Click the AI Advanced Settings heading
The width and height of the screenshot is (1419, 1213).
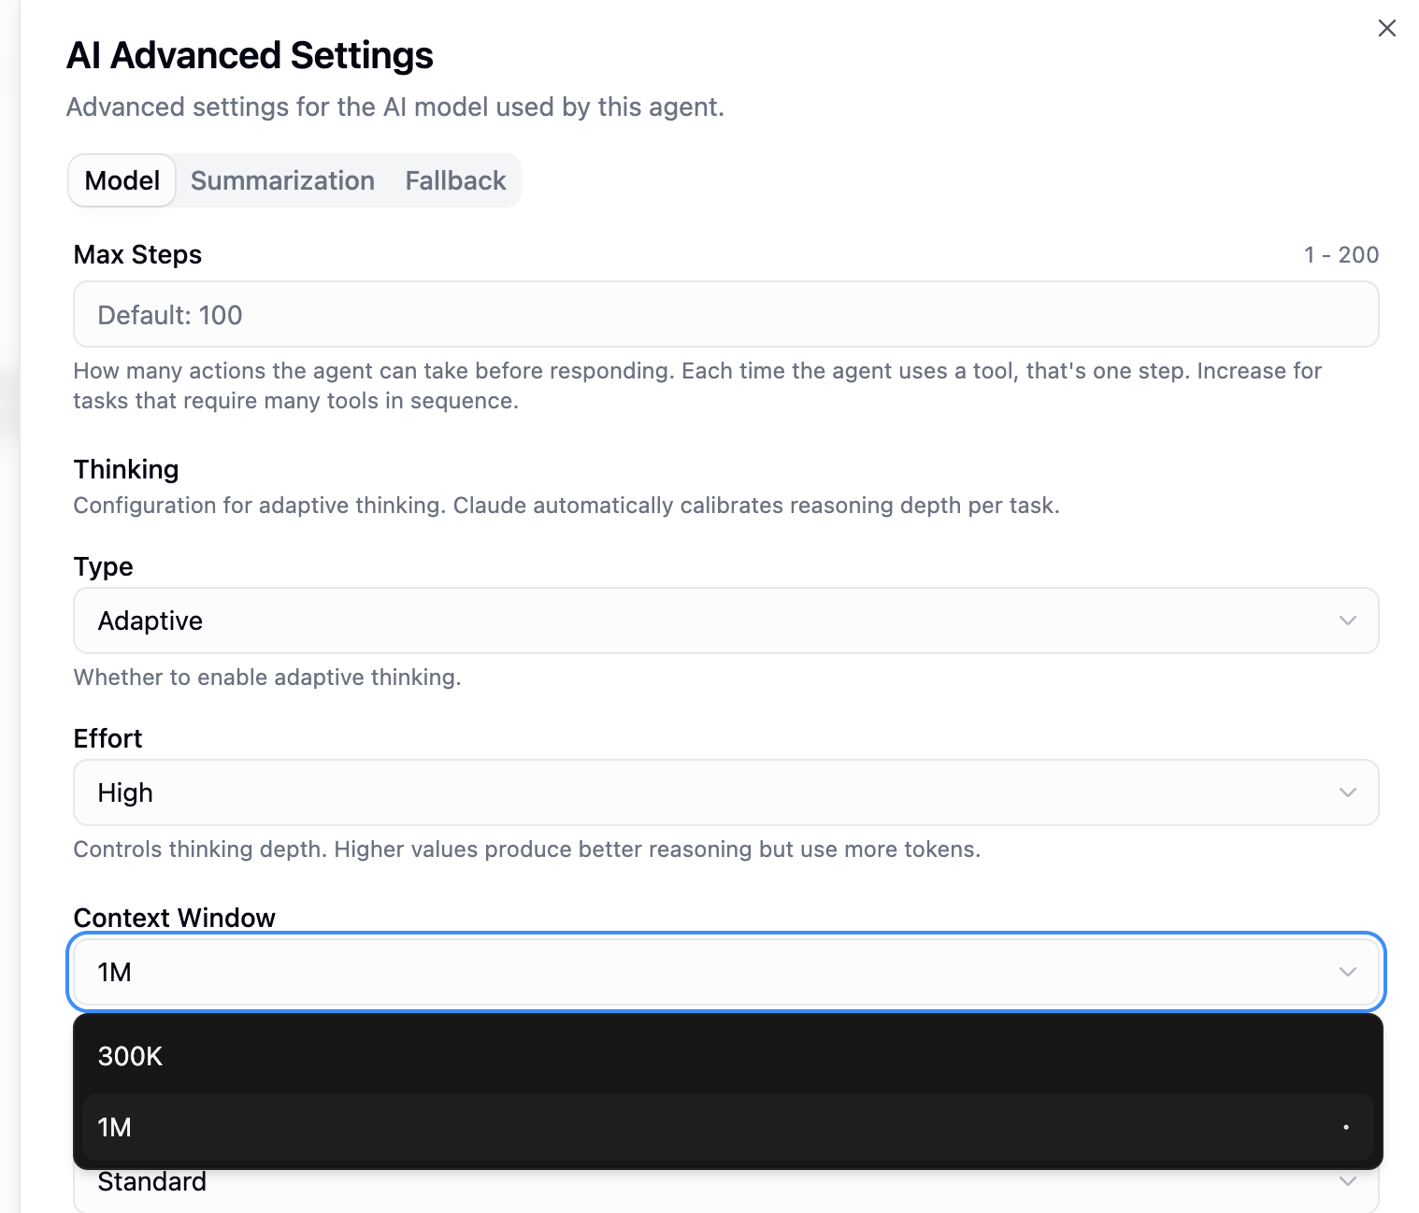pyautogui.click(x=250, y=55)
